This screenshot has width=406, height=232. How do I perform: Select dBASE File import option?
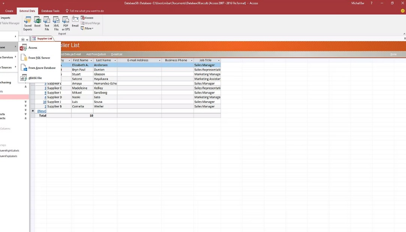(x=39, y=78)
